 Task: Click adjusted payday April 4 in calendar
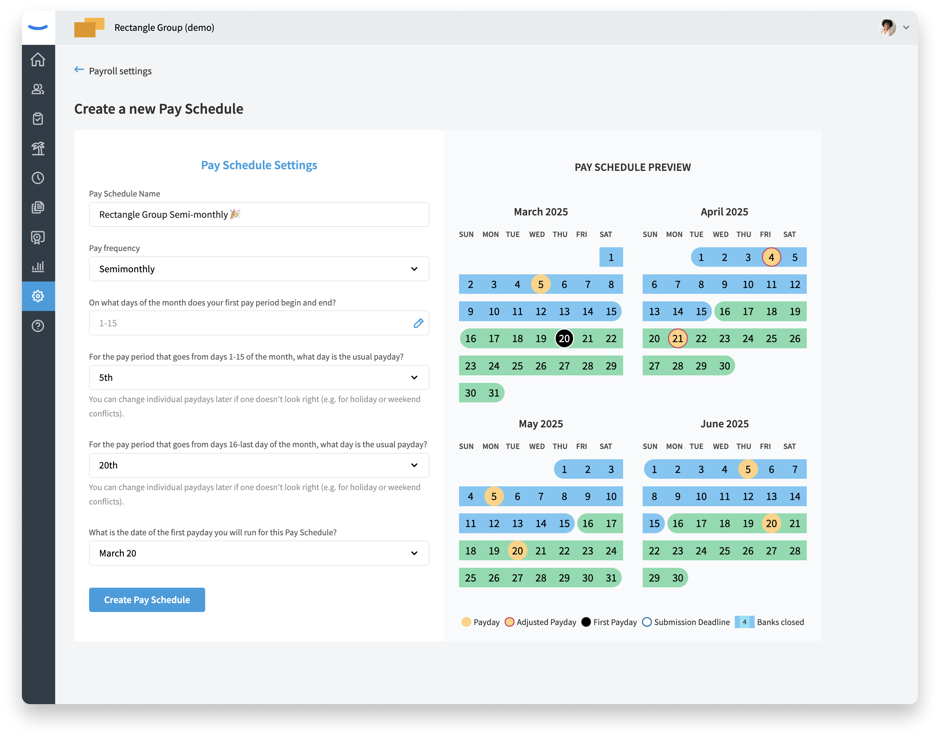coord(771,258)
